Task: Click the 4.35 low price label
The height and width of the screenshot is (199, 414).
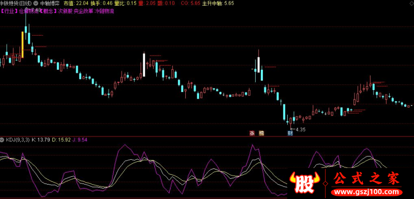Action: pyautogui.click(x=301, y=129)
